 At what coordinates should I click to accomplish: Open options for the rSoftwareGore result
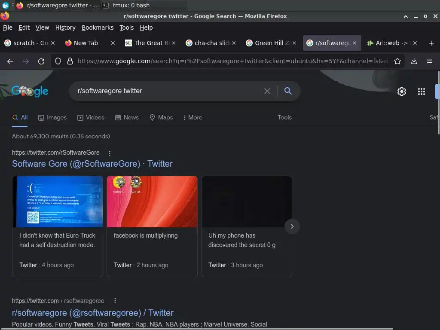click(110, 153)
